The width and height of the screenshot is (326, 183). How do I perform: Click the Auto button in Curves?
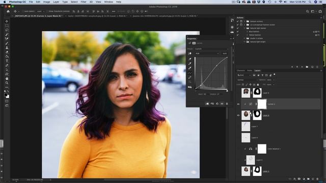click(x=225, y=53)
